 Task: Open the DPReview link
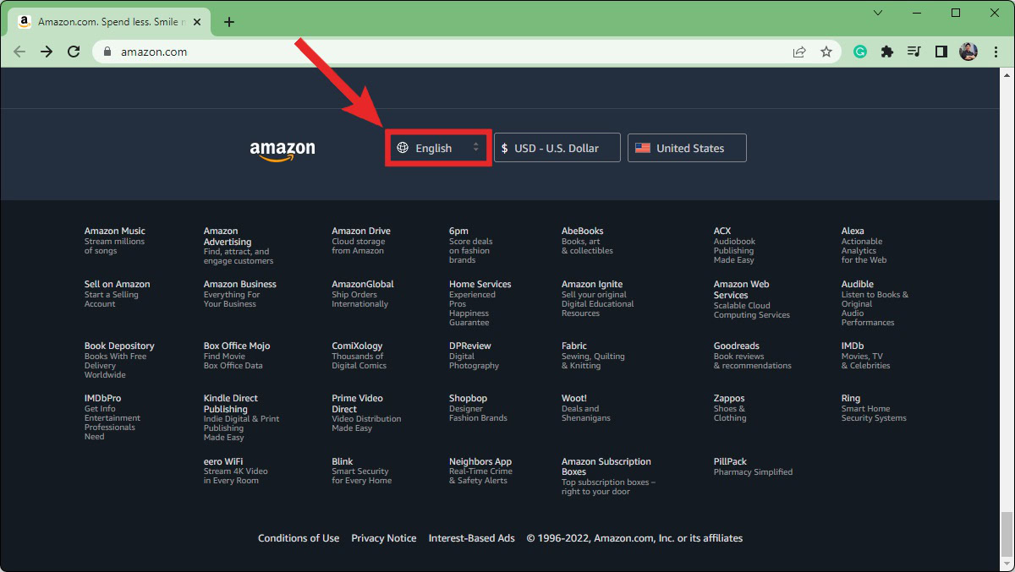coord(470,346)
